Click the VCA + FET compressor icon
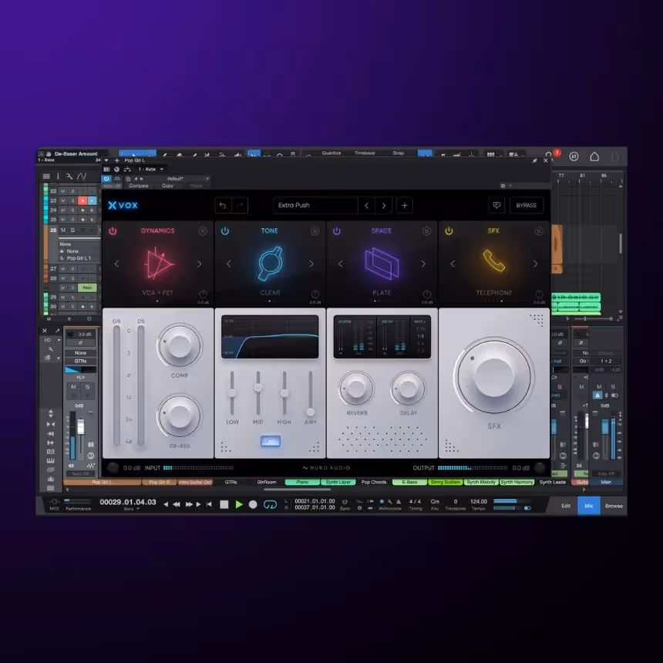The height and width of the screenshot is (663, 663). click(x=159, y=264)
